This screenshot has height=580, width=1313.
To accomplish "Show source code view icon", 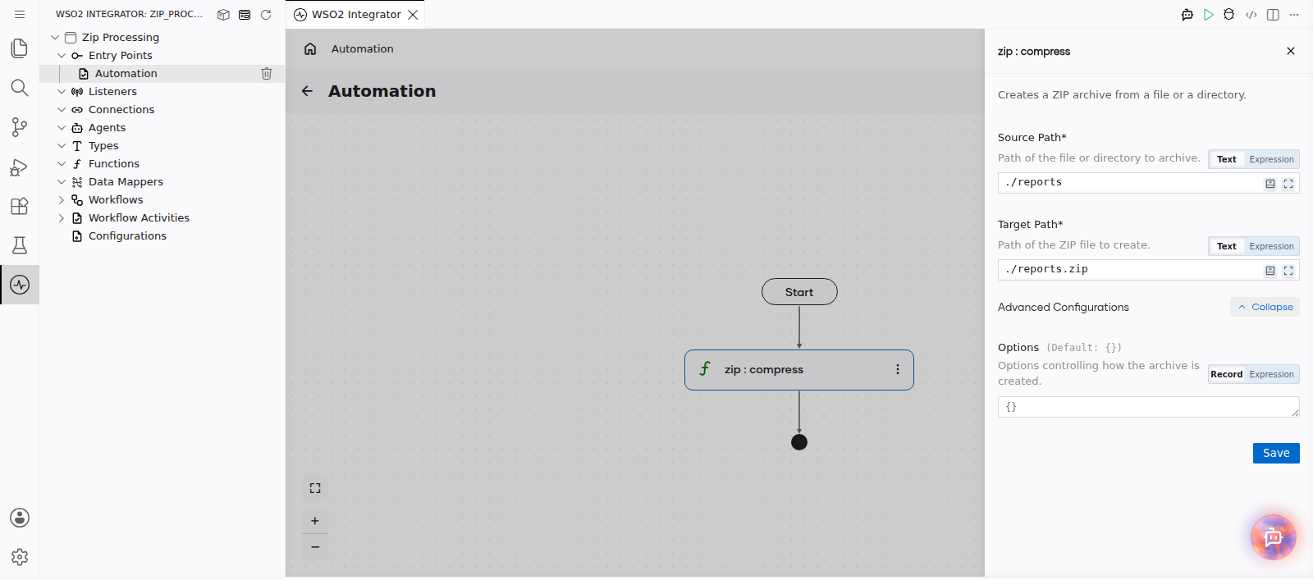I will click(1251, 15).
